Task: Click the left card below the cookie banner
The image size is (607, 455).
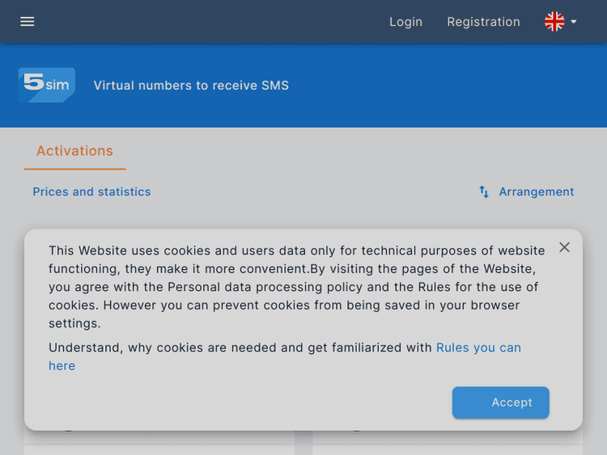Action: click(159, 439)
